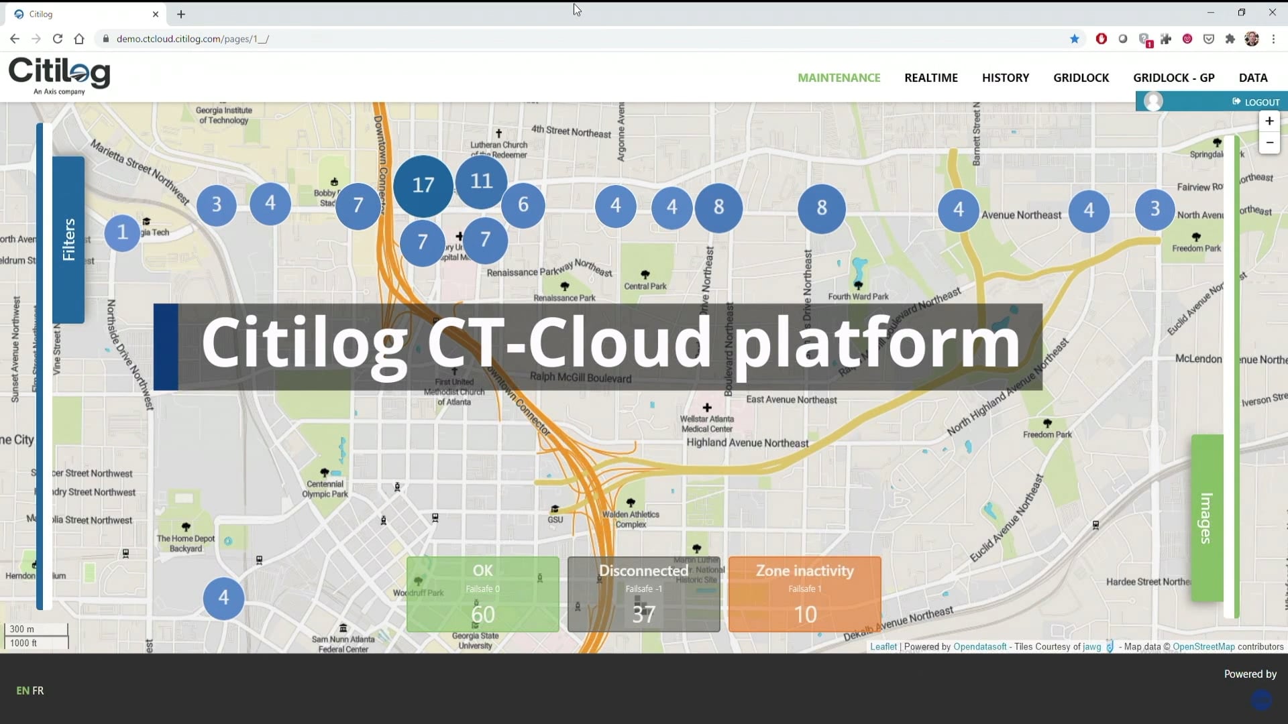Screen dimensions: 1288x724
Task: Open the browser extensions puzzle icon
Action: pos(1230,39)
